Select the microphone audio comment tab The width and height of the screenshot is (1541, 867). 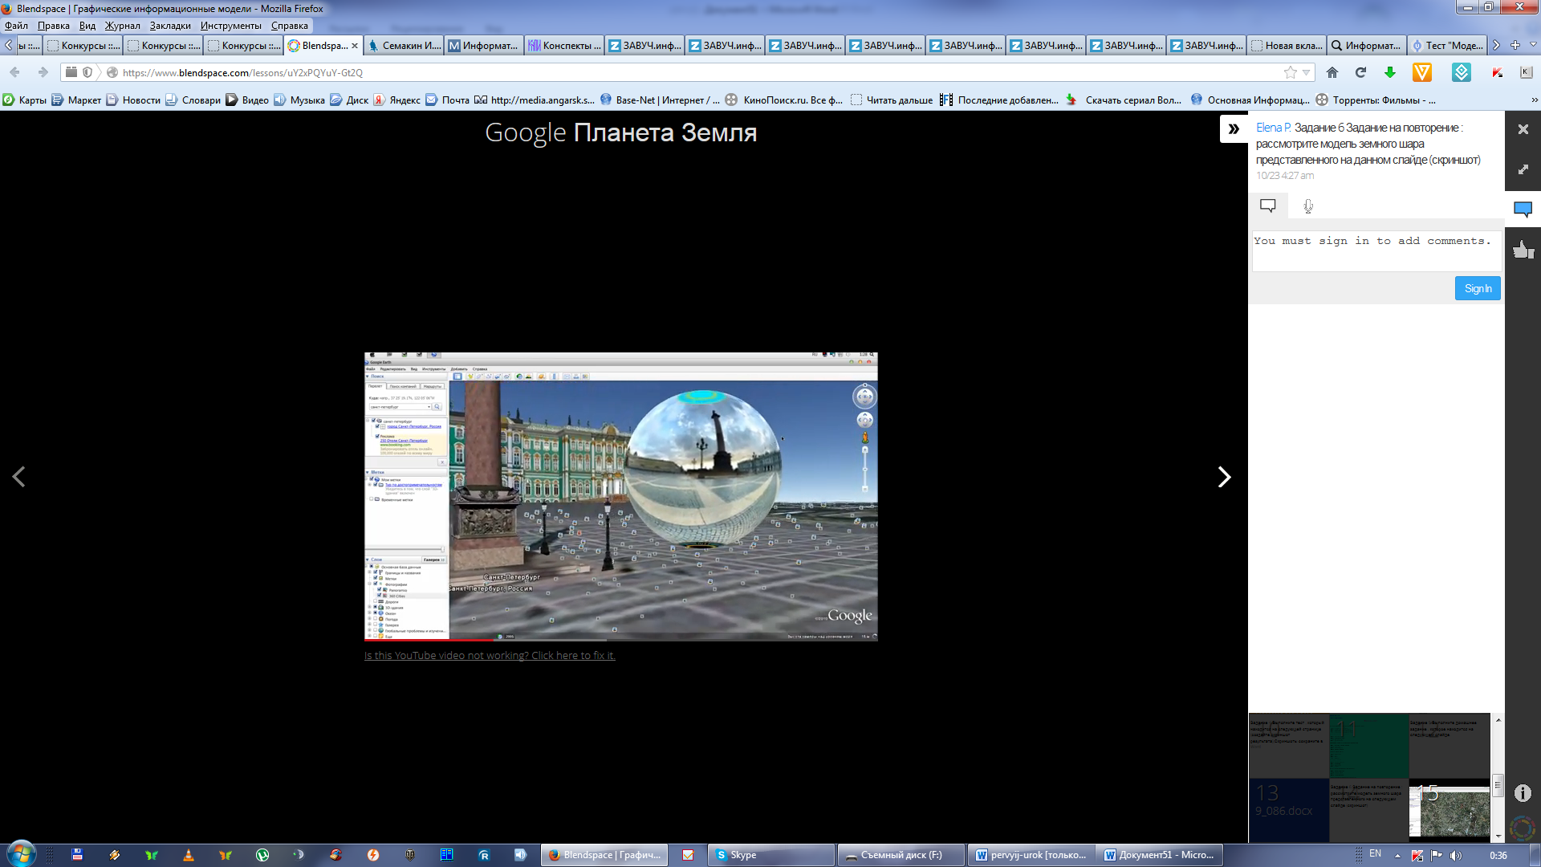pyautogui.click(x=1308, y=206)
